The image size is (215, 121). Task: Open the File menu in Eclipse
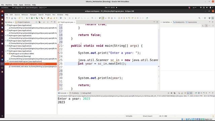click(7, 15)
